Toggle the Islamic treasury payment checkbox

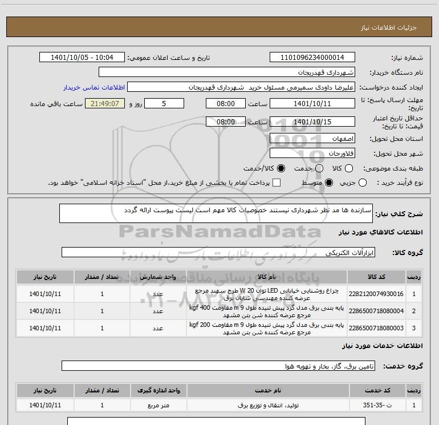point(277,183)
